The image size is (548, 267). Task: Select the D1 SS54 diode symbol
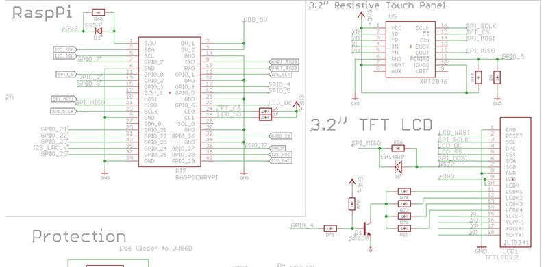(99, 31)
